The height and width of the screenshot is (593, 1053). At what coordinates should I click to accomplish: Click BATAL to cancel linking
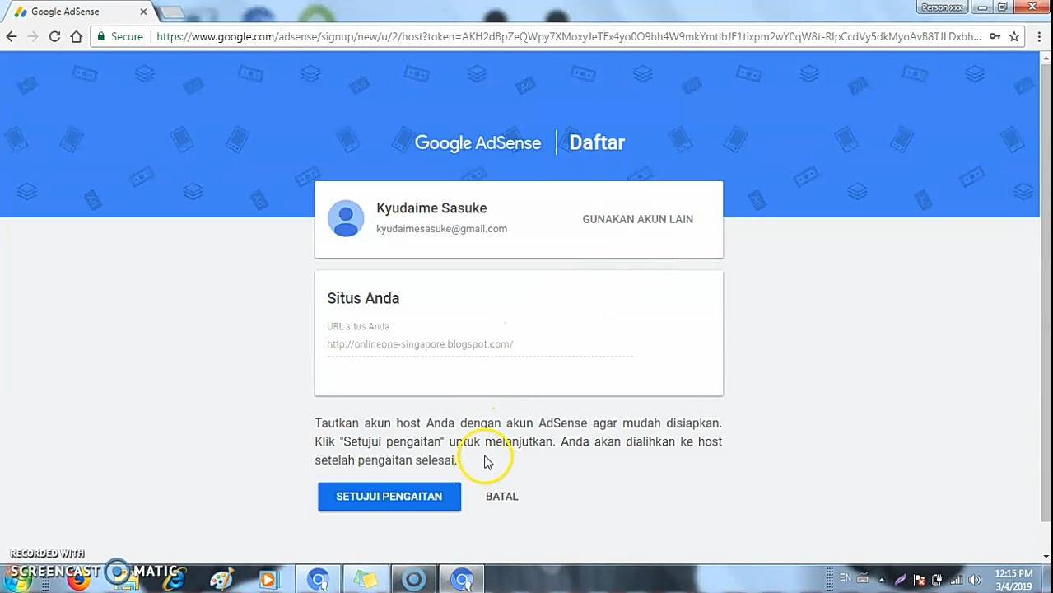pos(501,497)
